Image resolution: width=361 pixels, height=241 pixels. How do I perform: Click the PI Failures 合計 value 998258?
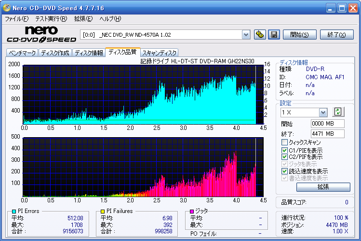pos(163,231)
